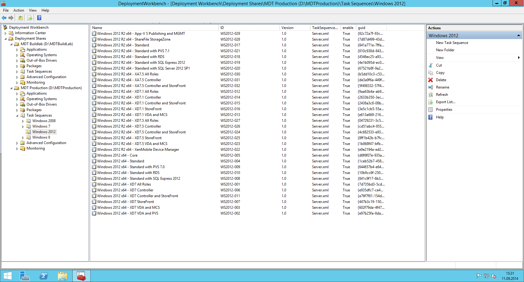Click the red Delete X icon
The image size is (524, 282).
coord(431,80)
